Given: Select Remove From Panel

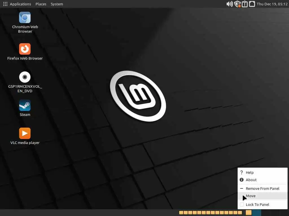Looking at the screenshot, I should [262, 189].
